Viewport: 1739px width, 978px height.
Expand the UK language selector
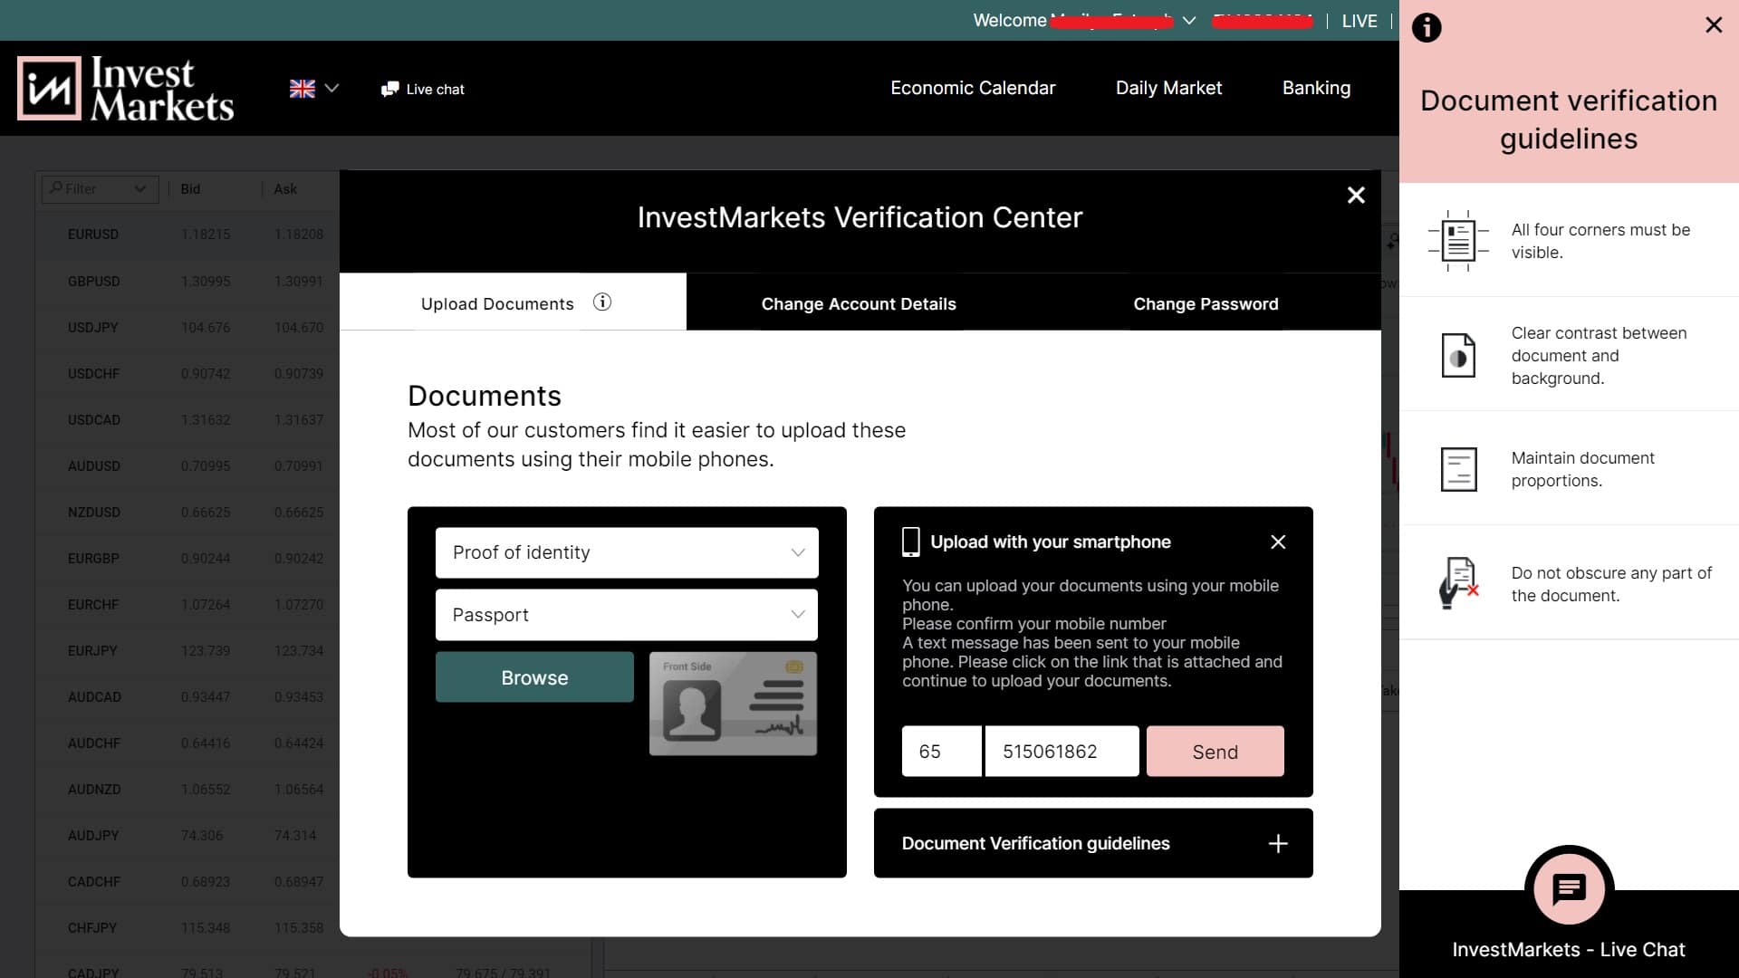click(x=313, y=88)
